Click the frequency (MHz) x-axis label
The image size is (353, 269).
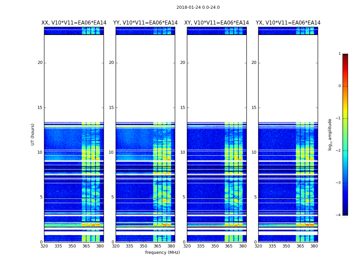point(162,253)
